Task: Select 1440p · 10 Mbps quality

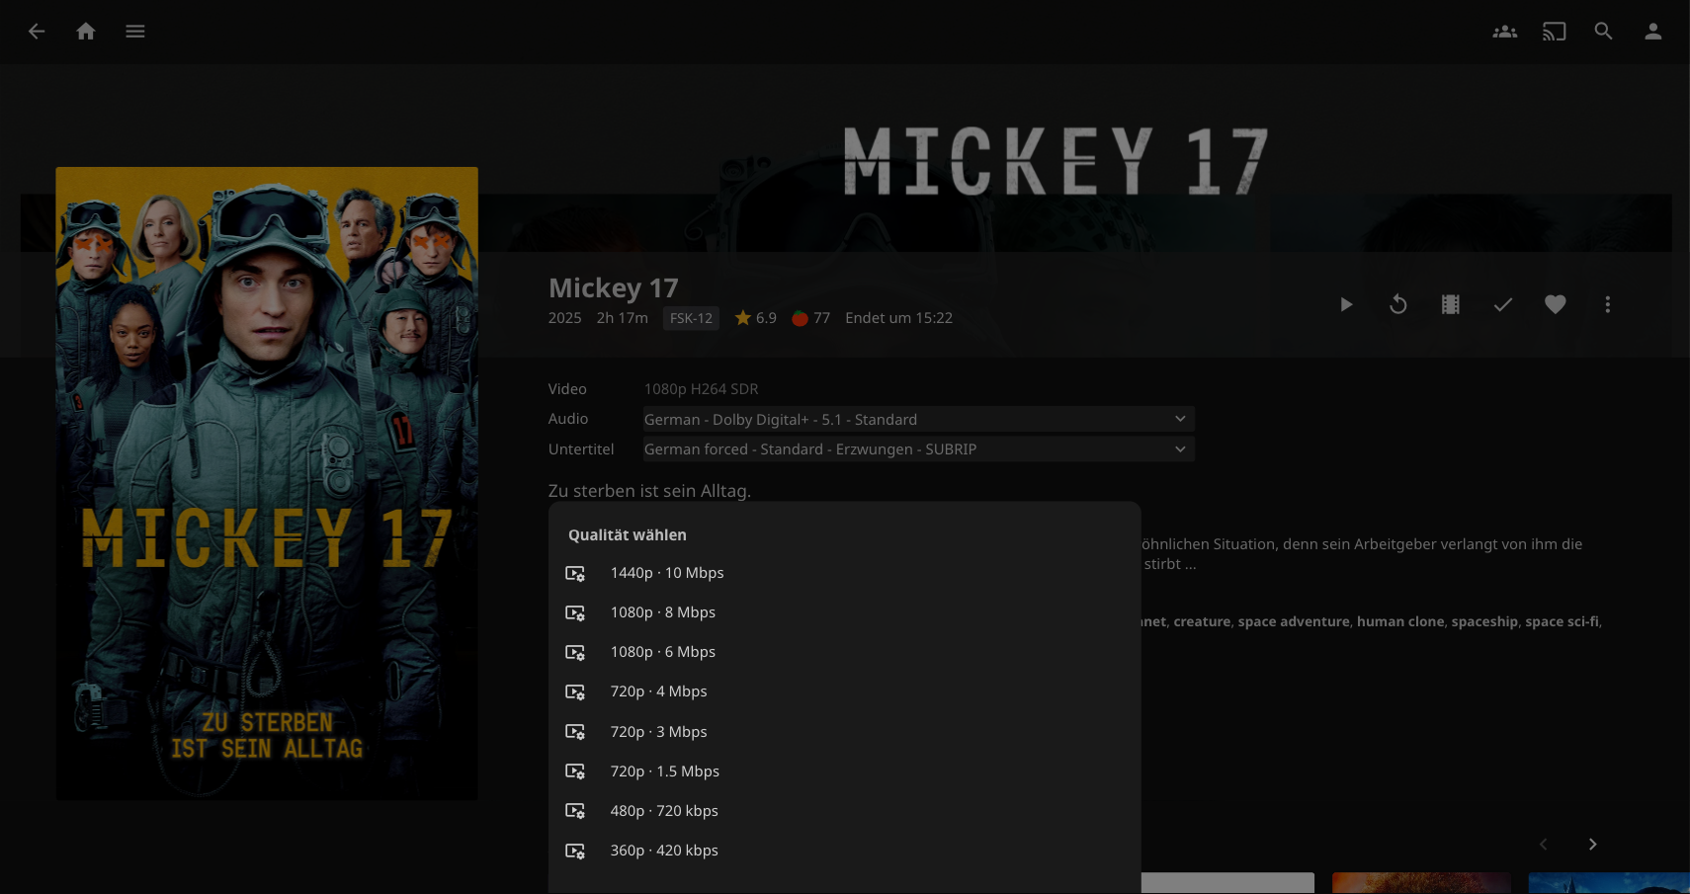Action: tap(845, 573)
